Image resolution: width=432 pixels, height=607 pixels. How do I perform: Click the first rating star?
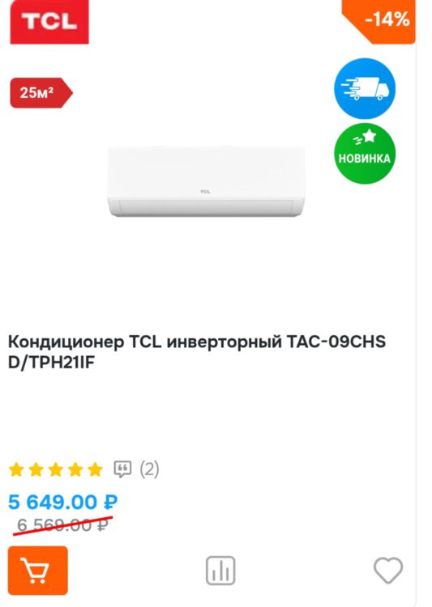[x=16, y=469]
